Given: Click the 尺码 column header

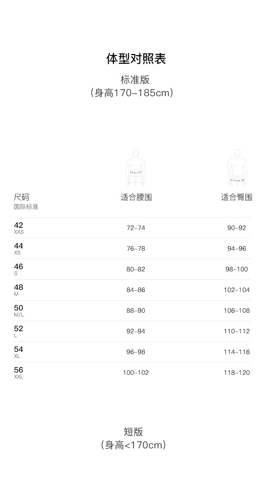Looking at the screenshot, I should (x=21, y=197).
